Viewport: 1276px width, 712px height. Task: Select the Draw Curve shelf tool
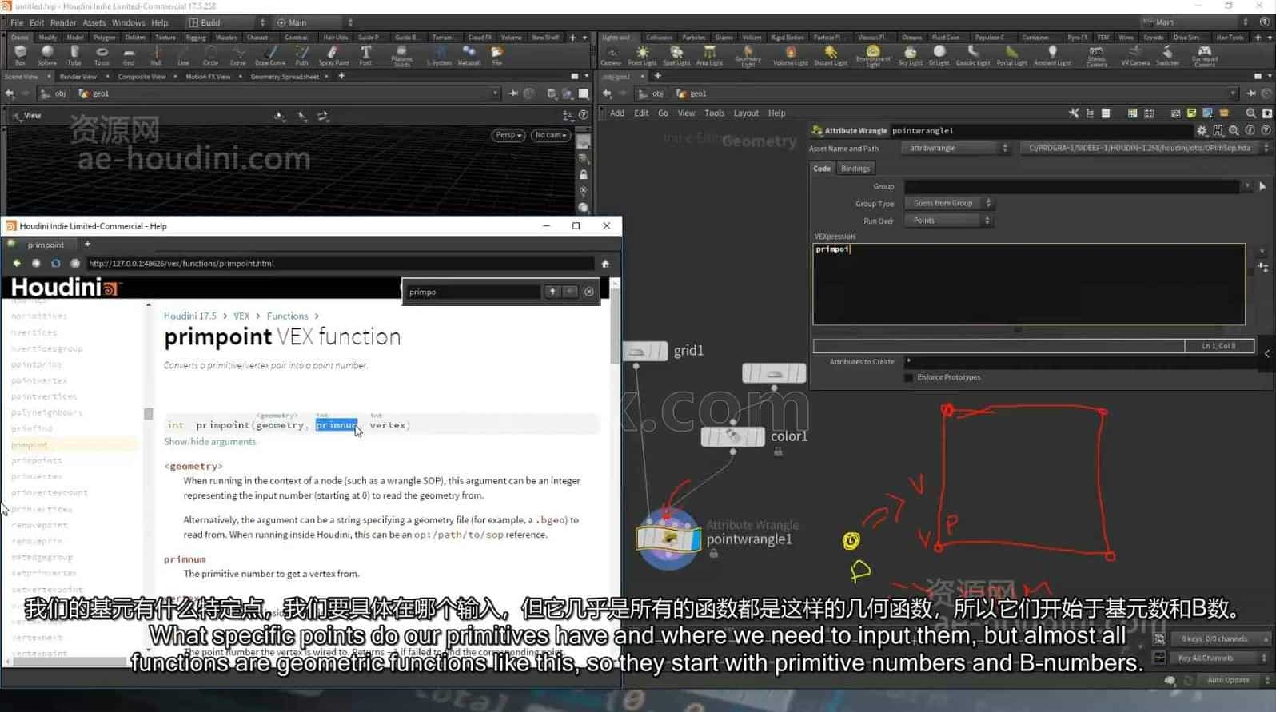pos(270,55)
